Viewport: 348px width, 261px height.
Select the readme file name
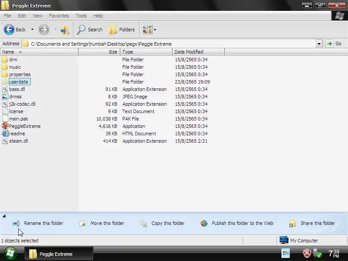17,134
